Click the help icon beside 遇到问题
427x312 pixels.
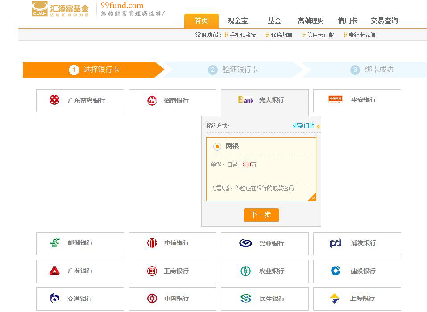click(x=318, y=127)
